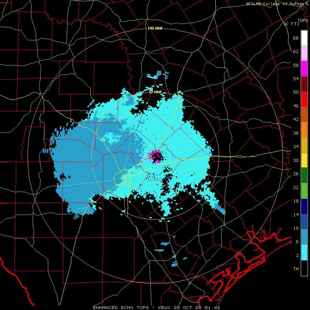Click the legend value 54
Screen dimensions: 310x310
click(296, 79)
